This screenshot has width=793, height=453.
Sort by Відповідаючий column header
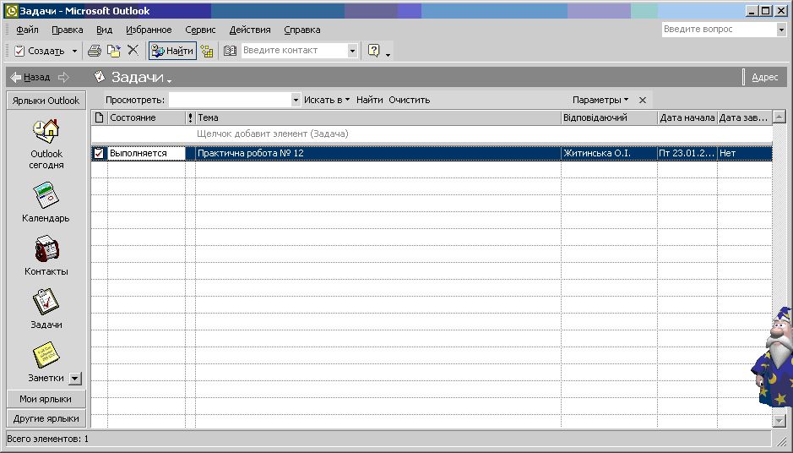pos(610,117)
